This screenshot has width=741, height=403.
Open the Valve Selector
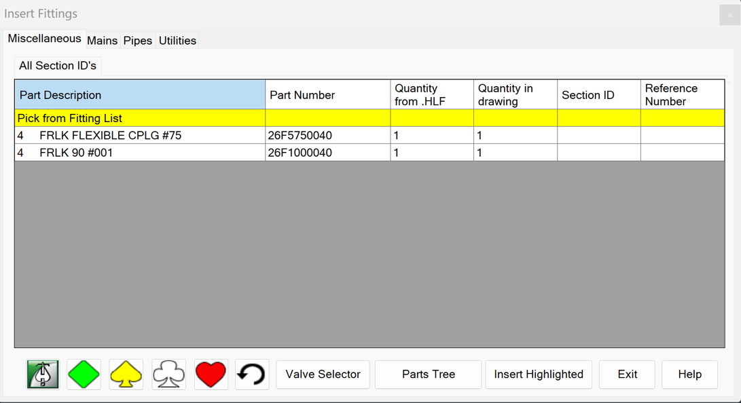323,375
